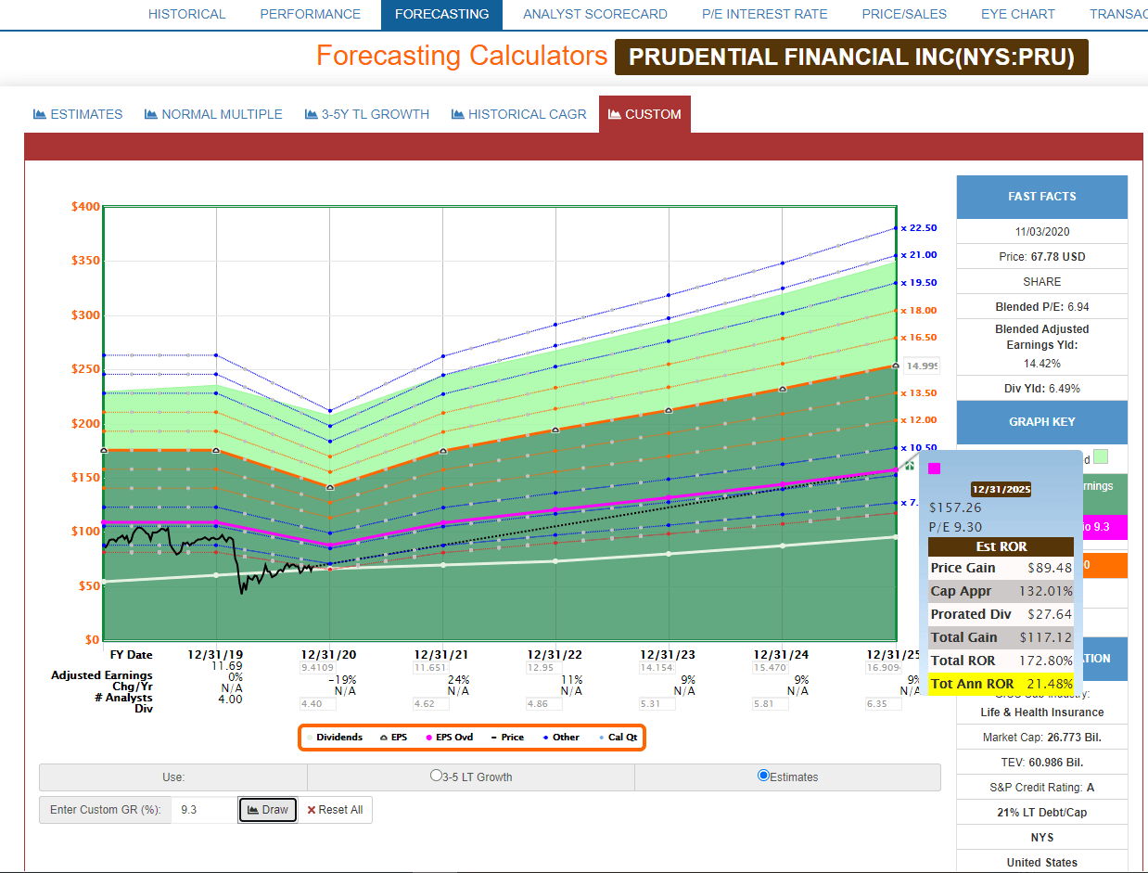Click the Reset All button
This screenshot has height=873, width=1148.
click(x=335, y=810)
